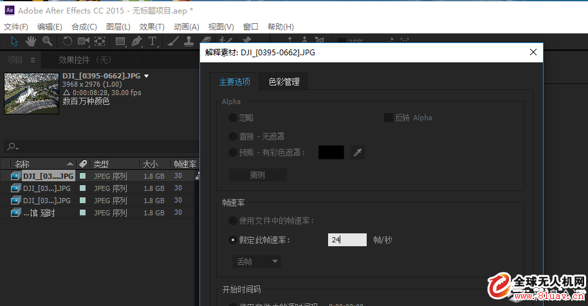This screenshot has height=306, width=588.
Task: Open the 编辑(E) menu
Action: pyautogui.click(x=50, y=26)
